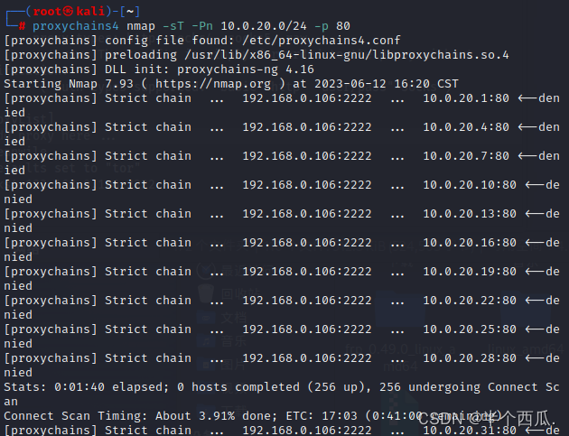Image resolution: width=569 pixels, height=436 pixels.
Task: Click the Stats elapsed time 0:01:40
Action: [79, 387]
